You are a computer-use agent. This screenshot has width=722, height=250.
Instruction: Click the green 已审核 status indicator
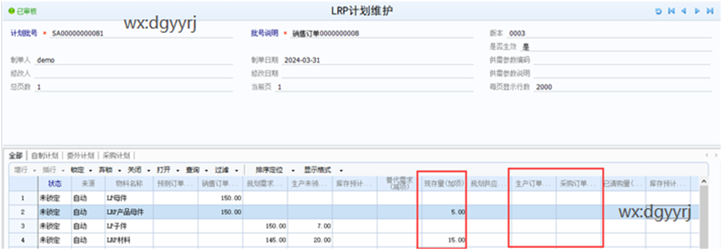(22, 11)
